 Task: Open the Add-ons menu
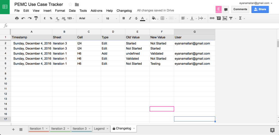[x=96, y=11]
